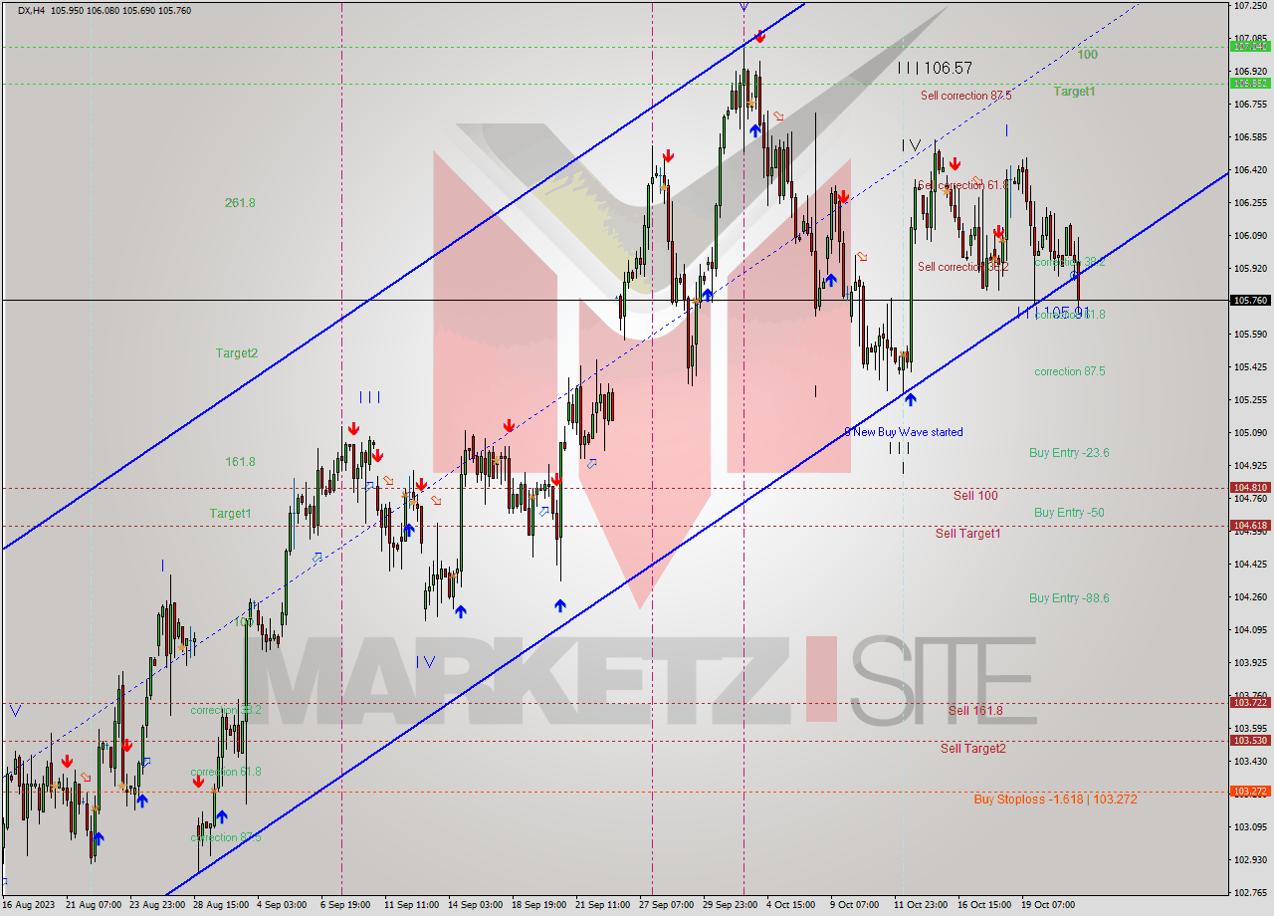Select the 'Buy Entry -88.6' label

coord(1069,598)
